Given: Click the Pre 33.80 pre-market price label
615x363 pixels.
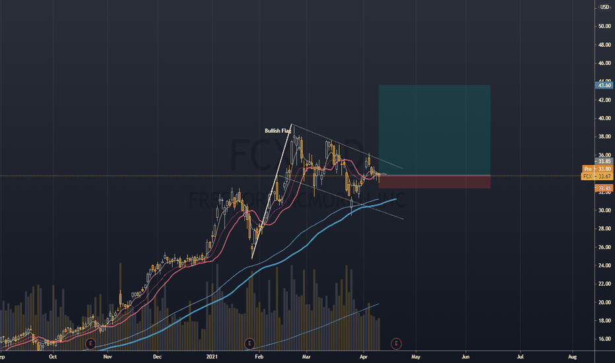Looking at the screenshot, I should 597,169.
